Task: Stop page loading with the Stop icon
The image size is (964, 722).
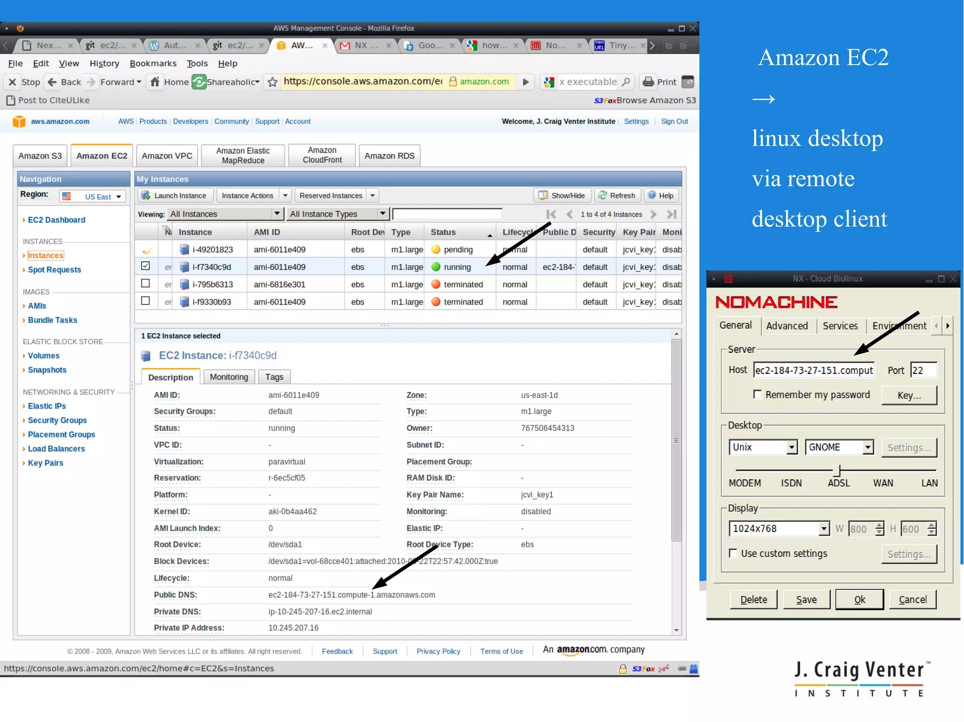Action: (x=13, y=82)
